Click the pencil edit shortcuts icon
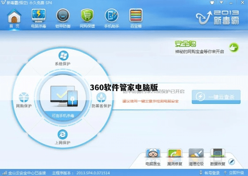 click(x=232, y=161)
